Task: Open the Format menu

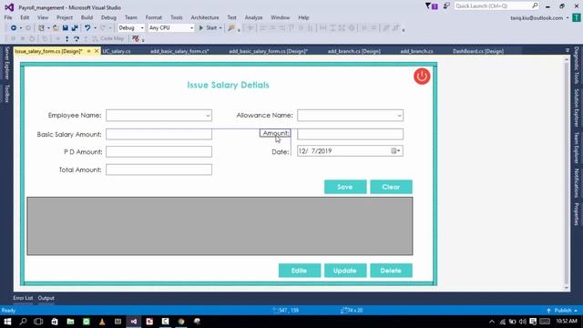Action: pos(154,17)
